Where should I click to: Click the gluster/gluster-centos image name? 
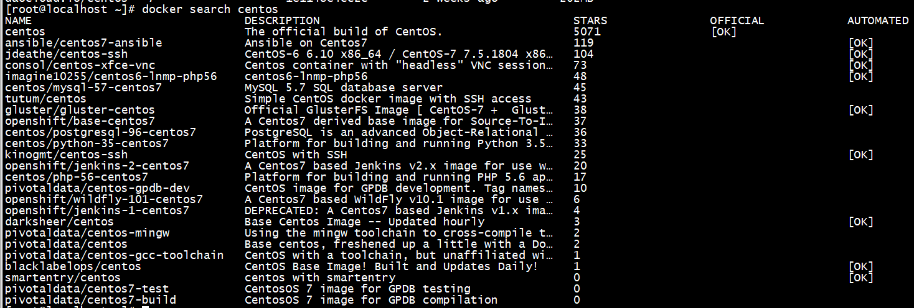80,110
